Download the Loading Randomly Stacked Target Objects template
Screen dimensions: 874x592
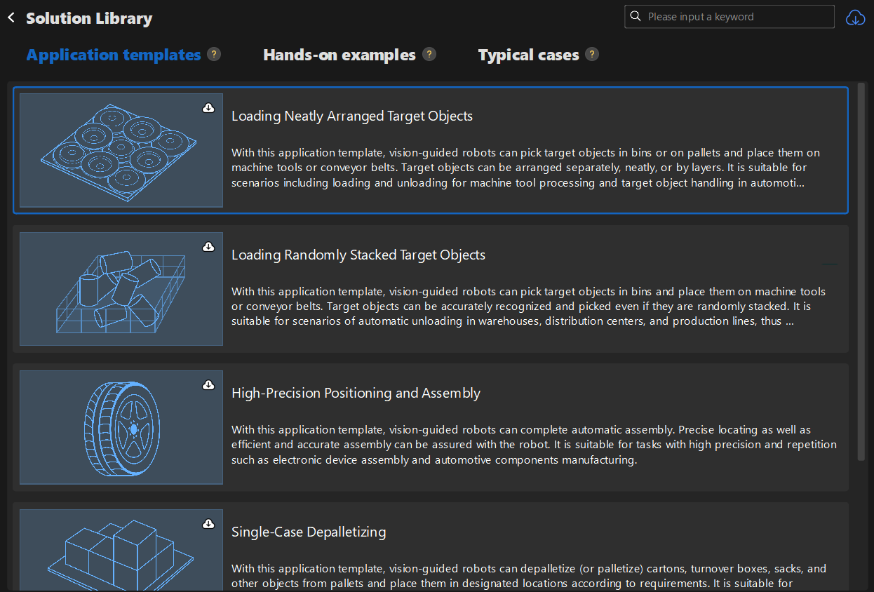click(208, 247)
